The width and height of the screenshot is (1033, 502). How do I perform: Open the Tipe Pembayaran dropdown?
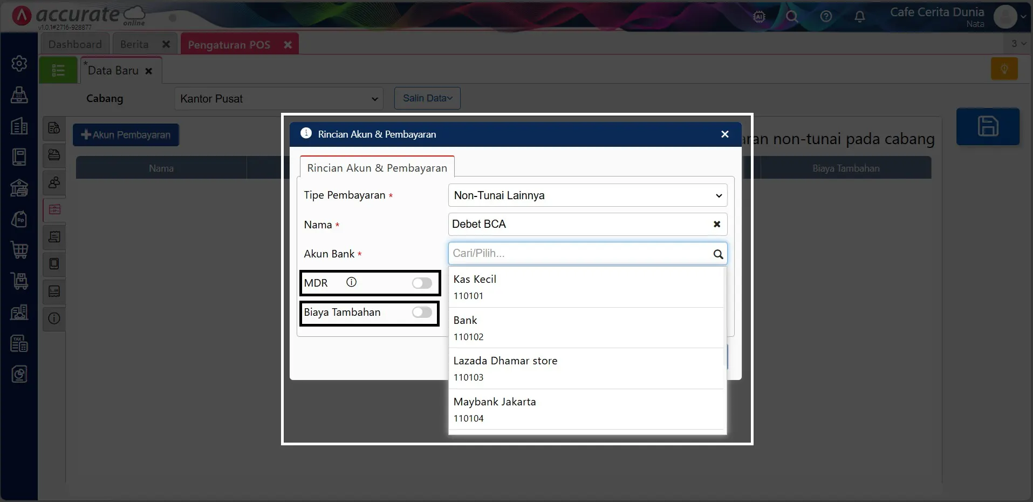coord(587,195)
